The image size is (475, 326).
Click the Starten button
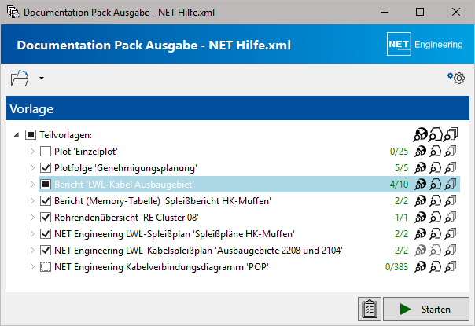(x=426, y=309)
